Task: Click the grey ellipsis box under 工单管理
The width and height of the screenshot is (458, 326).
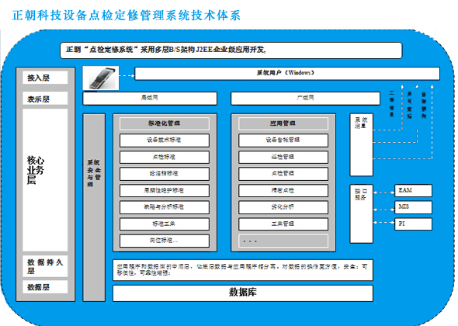Action: (x=283, y=241)
